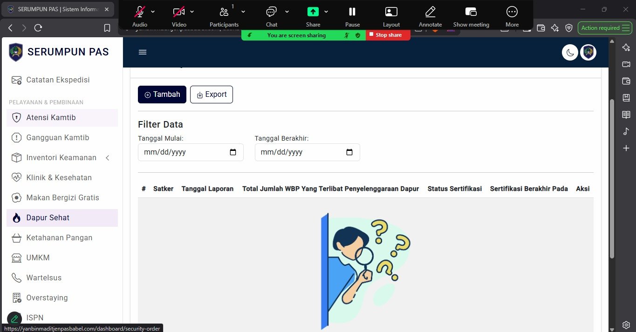Export the data table
The height and width of the screenshot is (332, 636).
(x=212, y=95)
